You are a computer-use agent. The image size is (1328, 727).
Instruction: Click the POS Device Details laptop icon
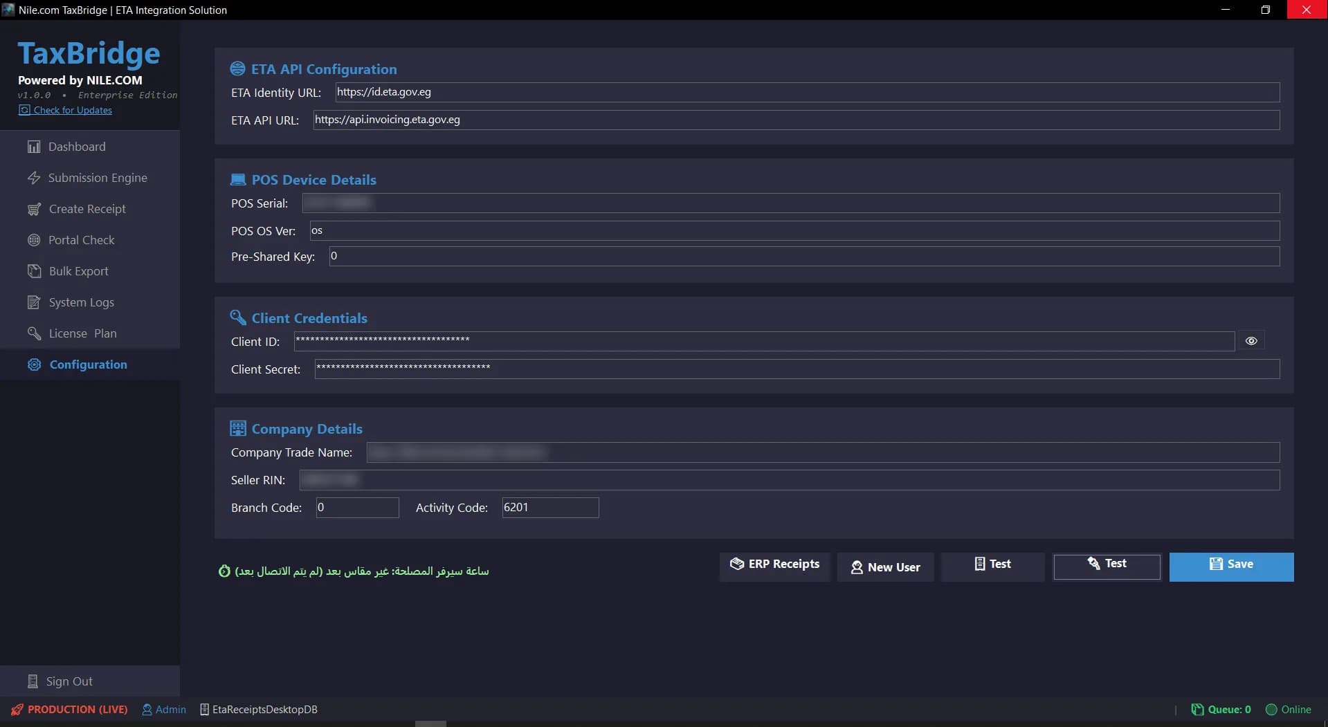pos(237,179)
